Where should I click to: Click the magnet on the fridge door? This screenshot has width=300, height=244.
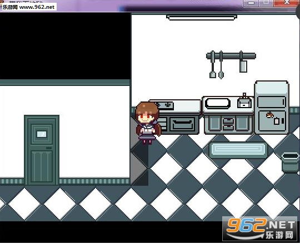269,115
